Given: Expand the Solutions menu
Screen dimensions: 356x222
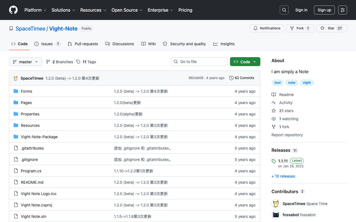Looking at the screenshot, I should click(x=63, y=10).
